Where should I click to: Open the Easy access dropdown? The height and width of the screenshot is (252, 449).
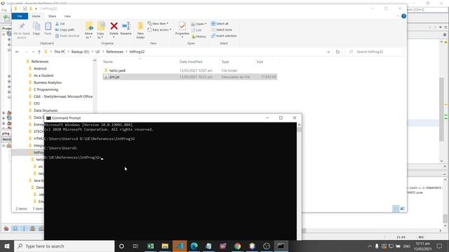tap(159, 29)
